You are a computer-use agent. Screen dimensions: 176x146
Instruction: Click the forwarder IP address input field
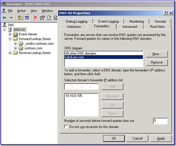[82, 87]
